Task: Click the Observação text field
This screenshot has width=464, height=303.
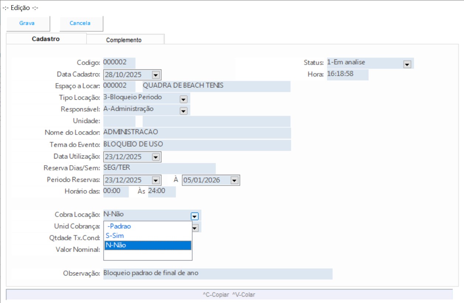Action: click(x=217, y=274)
